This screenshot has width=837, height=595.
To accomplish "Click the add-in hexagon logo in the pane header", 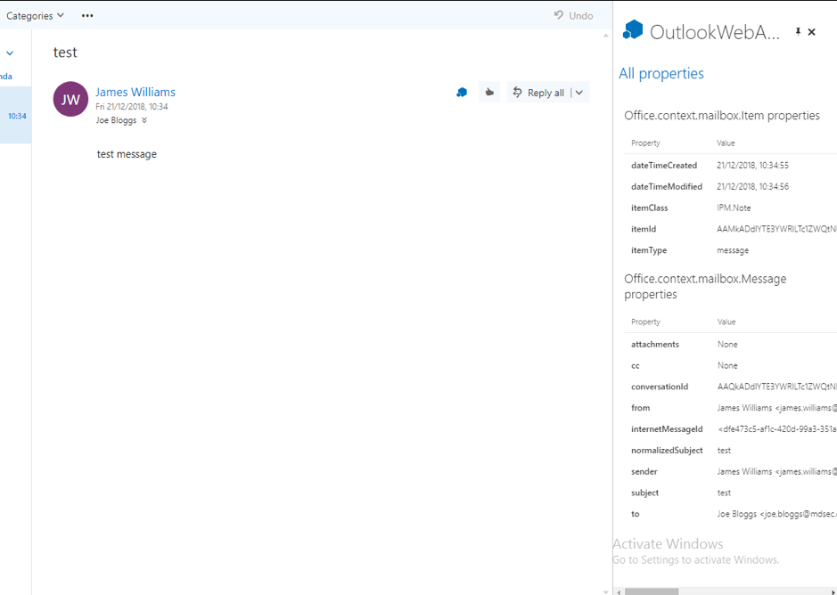I will click(x=633, y=30).
